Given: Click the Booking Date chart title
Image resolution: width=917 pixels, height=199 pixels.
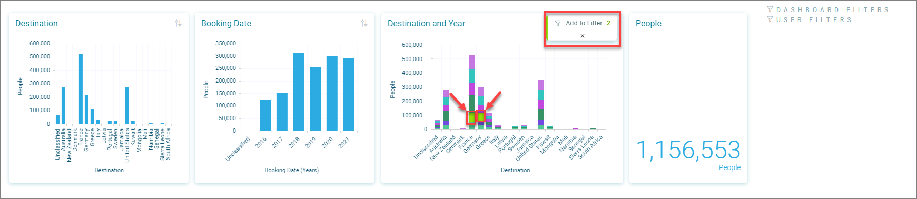Looking at the screenshot, I should point(226,23).
